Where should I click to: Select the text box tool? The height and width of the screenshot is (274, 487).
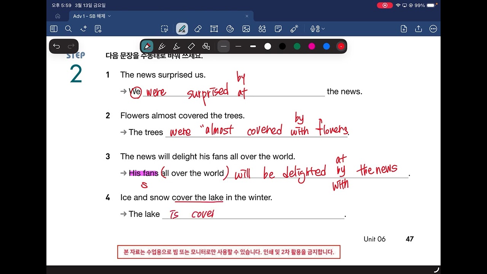point(214,29)
